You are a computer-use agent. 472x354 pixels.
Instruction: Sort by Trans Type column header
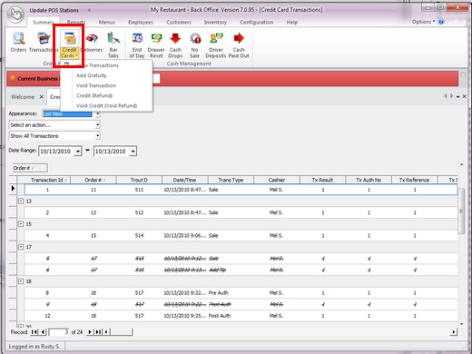(231, 180)
